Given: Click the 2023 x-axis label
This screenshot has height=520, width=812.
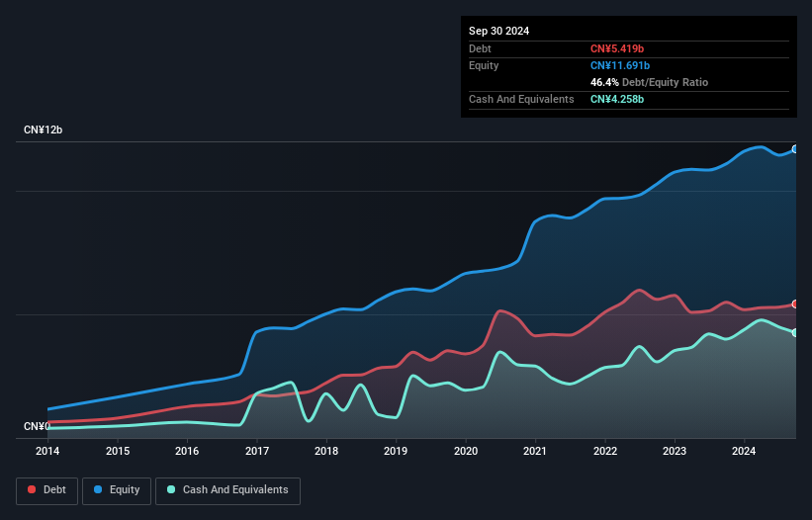Looking at the screenshot, I should point(675,451).
